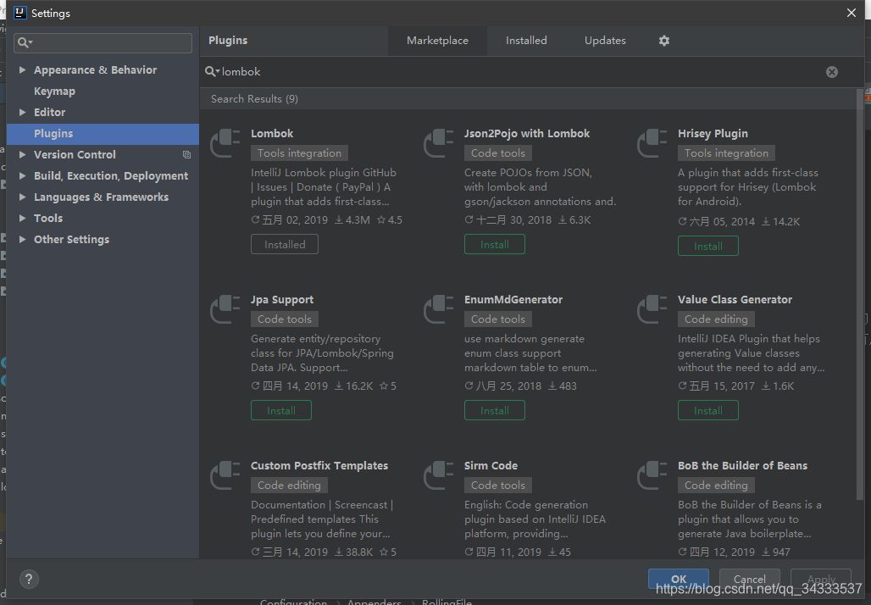Image resolution: width=871 pixels, height=605 pixels.
Task: Click the Code tools tag under EnumMdGenerator
Action: [497, 319]
